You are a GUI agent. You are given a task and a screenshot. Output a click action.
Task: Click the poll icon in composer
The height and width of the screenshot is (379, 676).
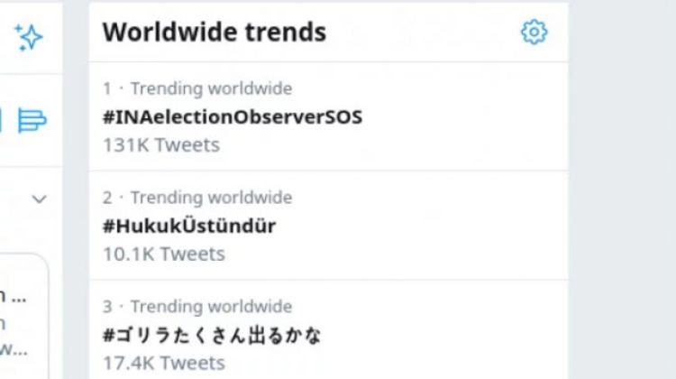coord(32,119)
